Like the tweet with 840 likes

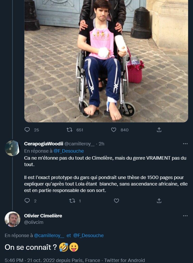coord(114,130)
